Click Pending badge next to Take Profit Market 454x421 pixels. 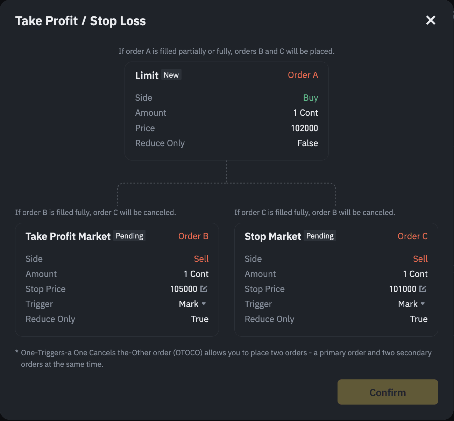coord(129,236)
